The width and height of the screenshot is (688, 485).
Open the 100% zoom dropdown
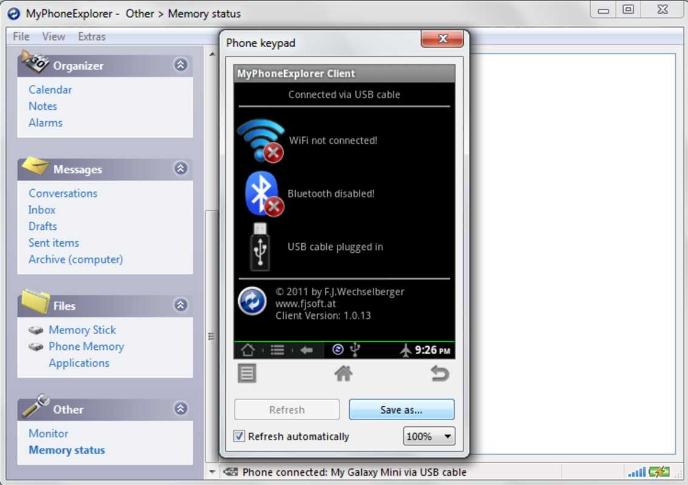429,436
